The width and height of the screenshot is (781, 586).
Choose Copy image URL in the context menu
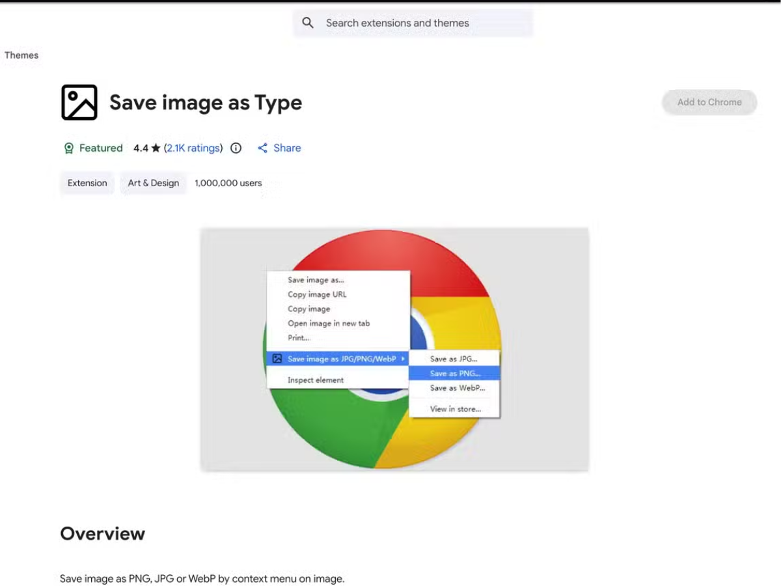pyautogui.click(x=317, y=294)
